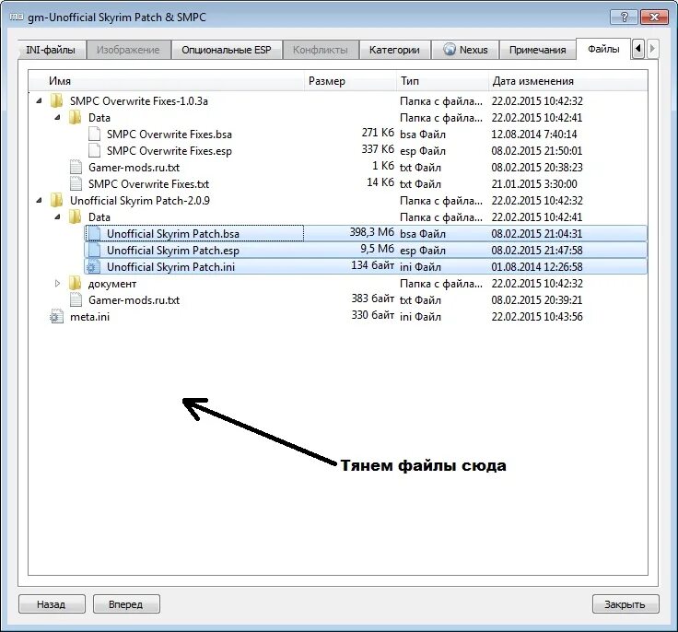
Task: Sort by the Размер column header
Action: [x=350, y=81]
